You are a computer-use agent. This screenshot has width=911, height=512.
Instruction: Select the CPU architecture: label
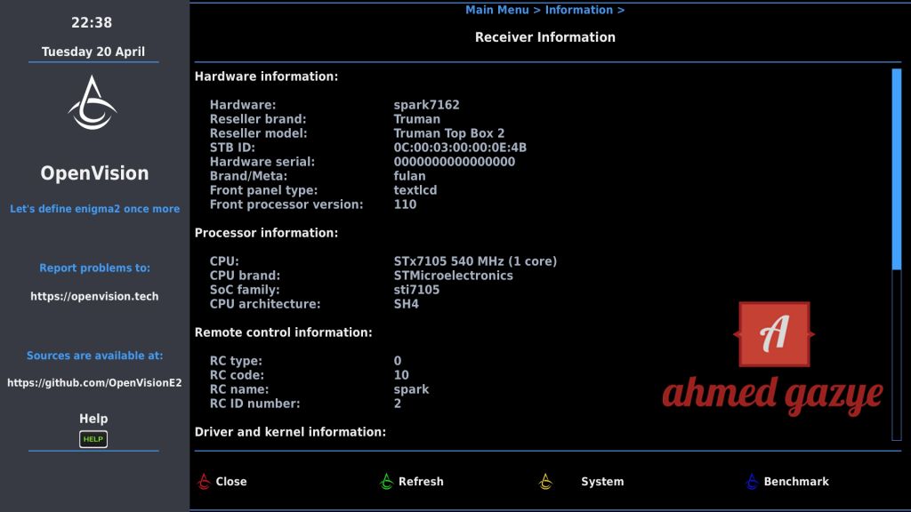point(265,304)
